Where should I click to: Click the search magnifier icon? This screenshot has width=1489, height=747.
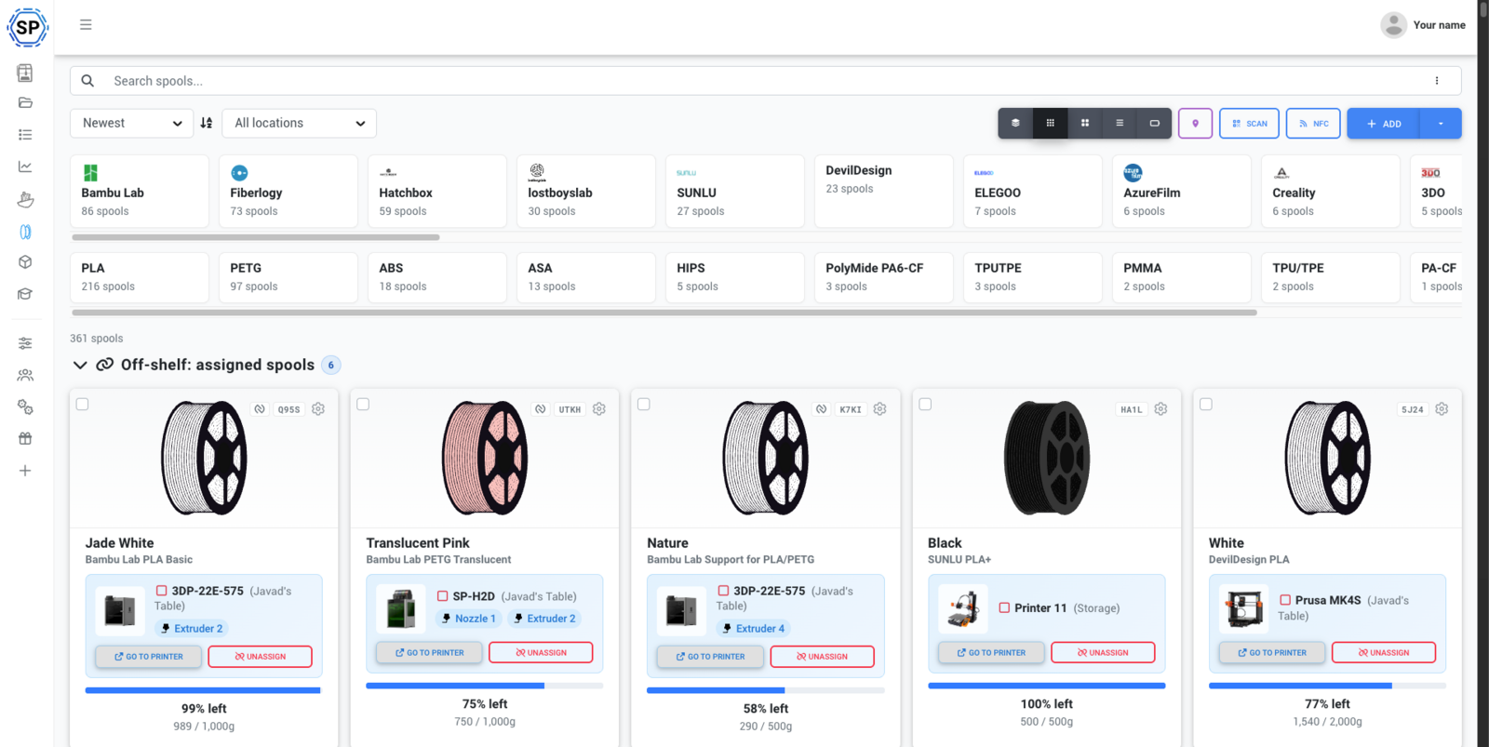pyautogui.click(x=87, y=81)
